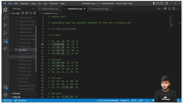Open Live Share view in activity bar
183x103 pixels.
coord(5,48)
